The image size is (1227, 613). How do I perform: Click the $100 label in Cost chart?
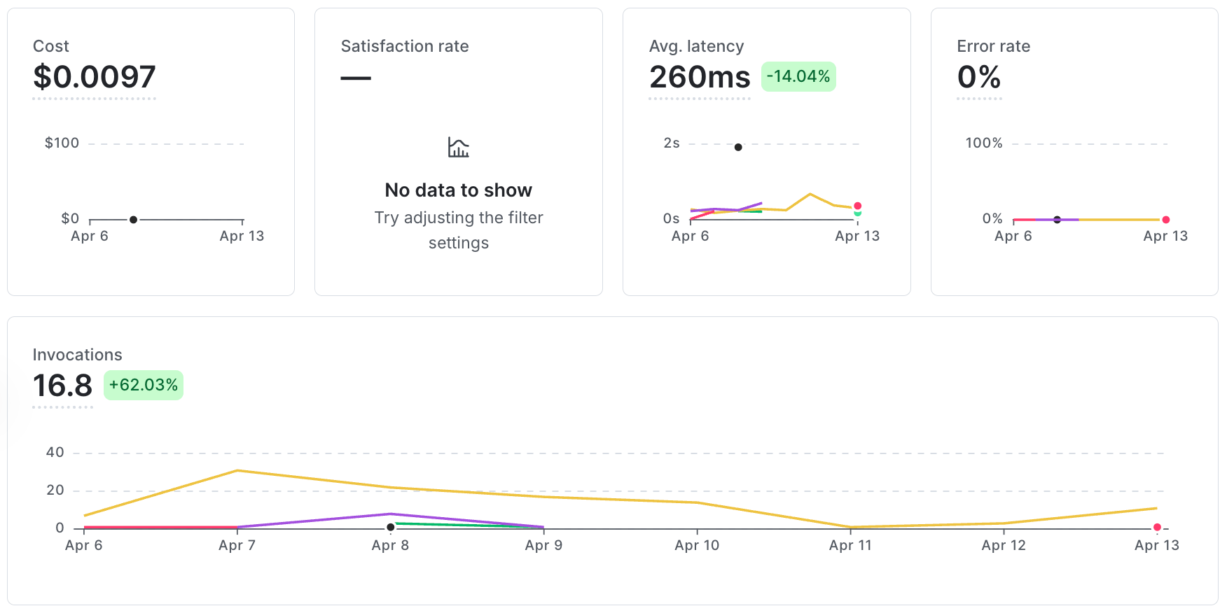point(62,143)
